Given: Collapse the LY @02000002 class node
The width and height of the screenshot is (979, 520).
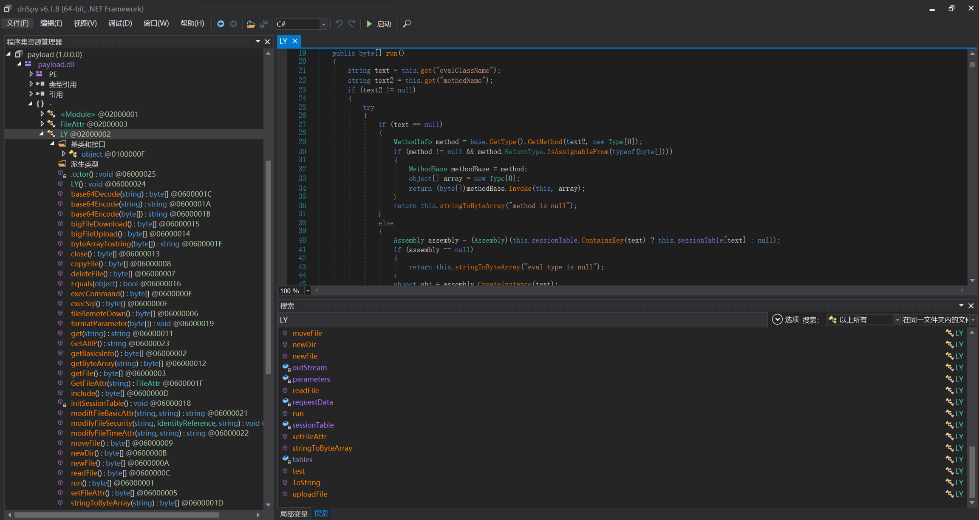Looking at the screenshot, I should pos(42,134).
